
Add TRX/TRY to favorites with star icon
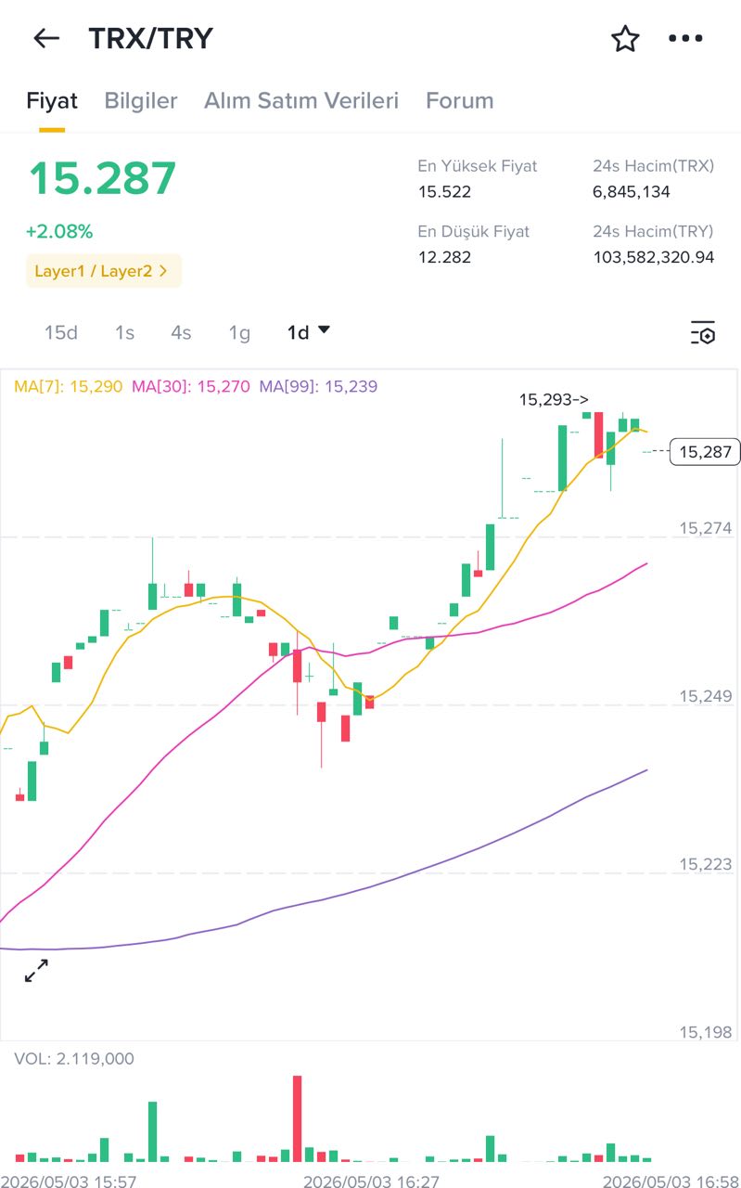pos(625,38)
